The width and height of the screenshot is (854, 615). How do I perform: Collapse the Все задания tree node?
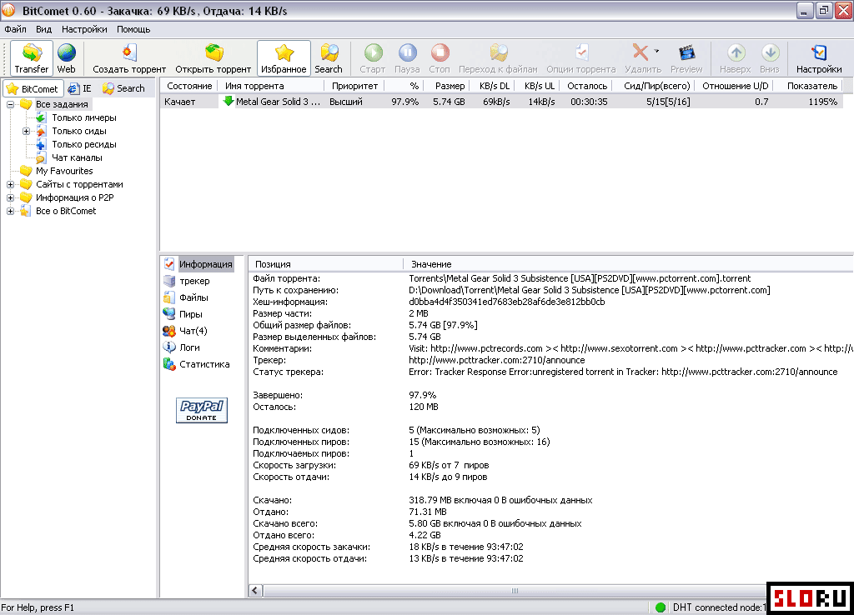click(10, 104)
